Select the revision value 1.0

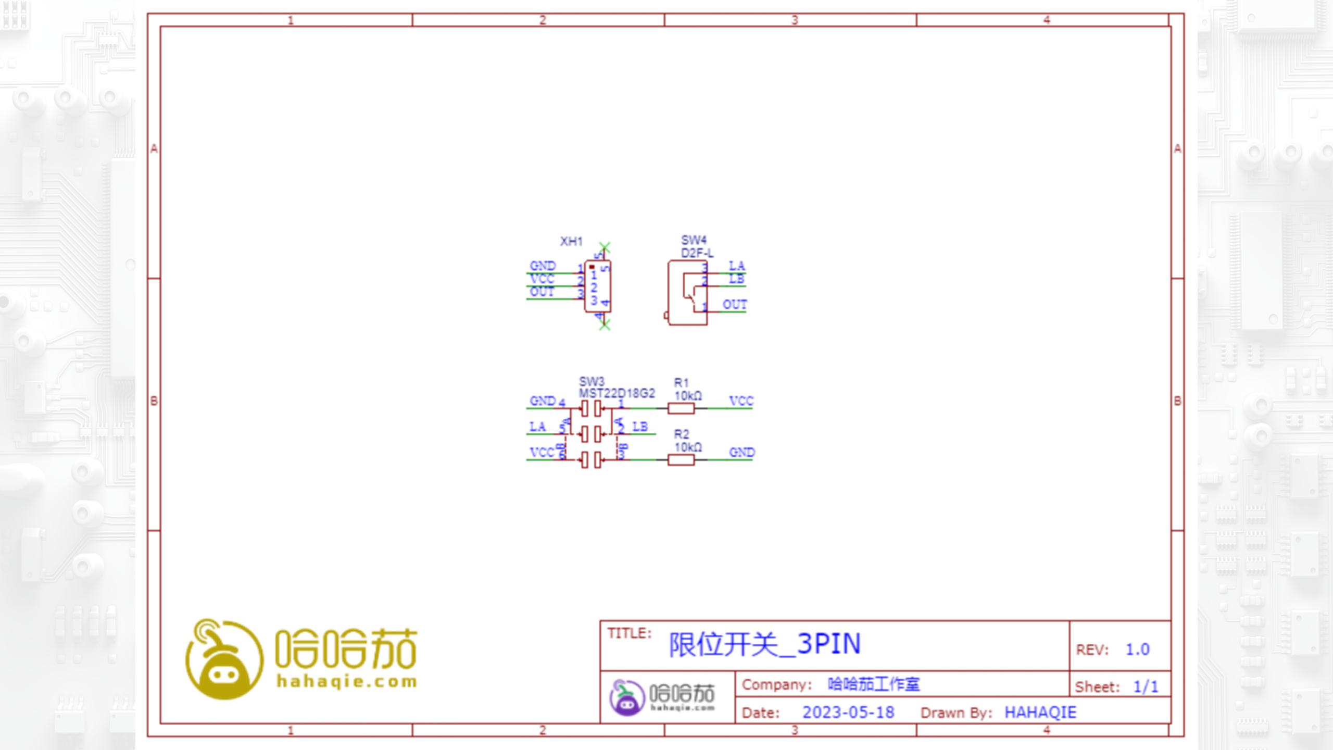(1137, 649)
